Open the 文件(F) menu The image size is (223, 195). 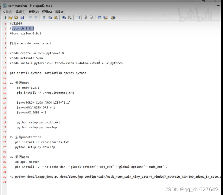click(8, 12)
